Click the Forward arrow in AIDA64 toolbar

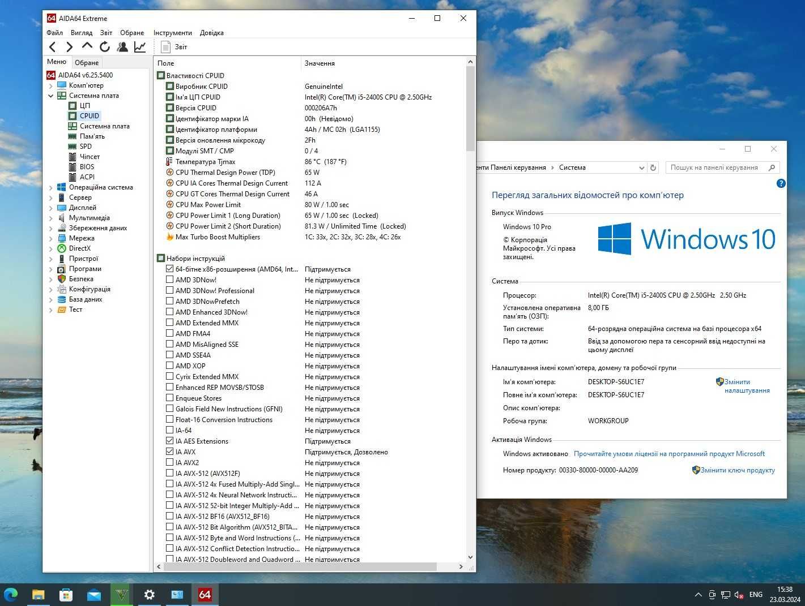pyautogui.click(x=70, y=47)
